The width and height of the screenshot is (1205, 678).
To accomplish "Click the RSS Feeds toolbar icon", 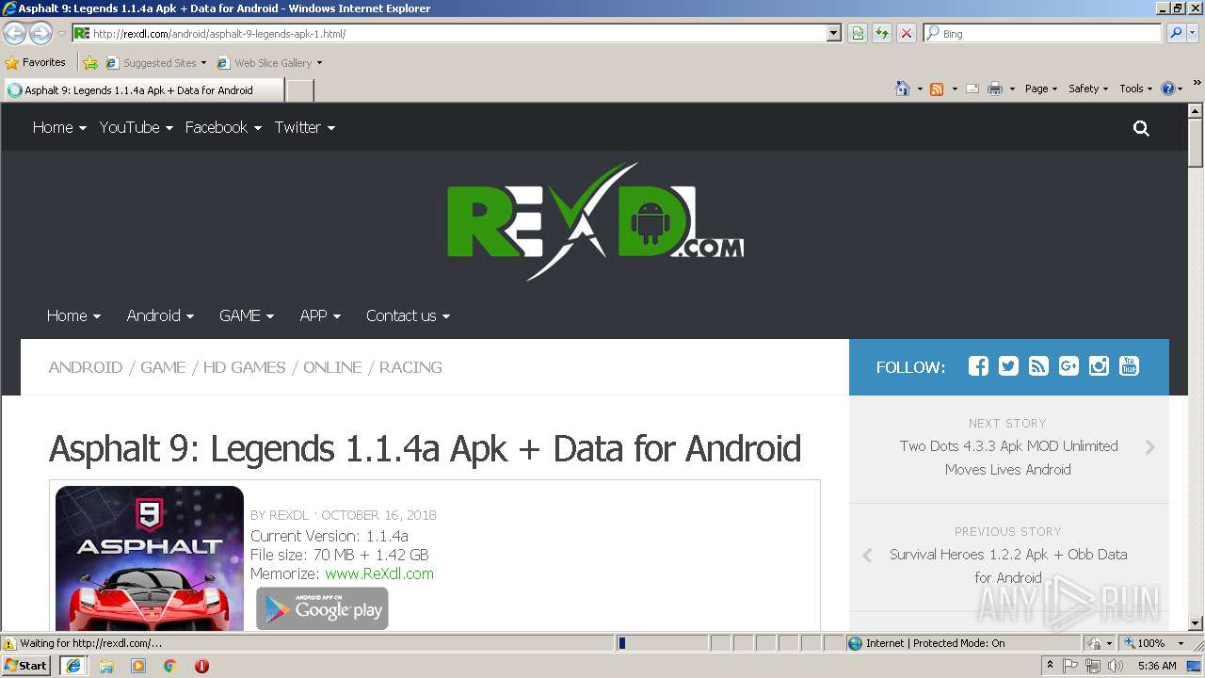I will tap(937, 89).
